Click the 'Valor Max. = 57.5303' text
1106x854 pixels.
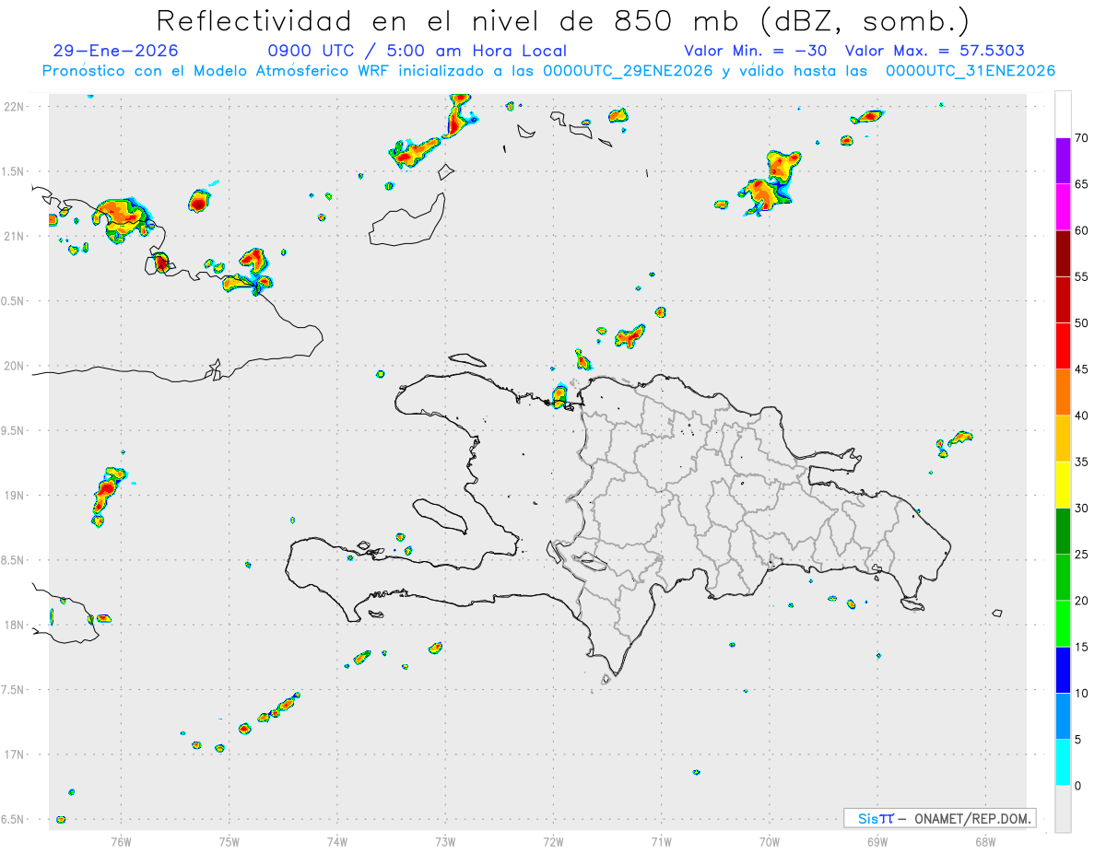pyautogui.click(x=935, y=51)
